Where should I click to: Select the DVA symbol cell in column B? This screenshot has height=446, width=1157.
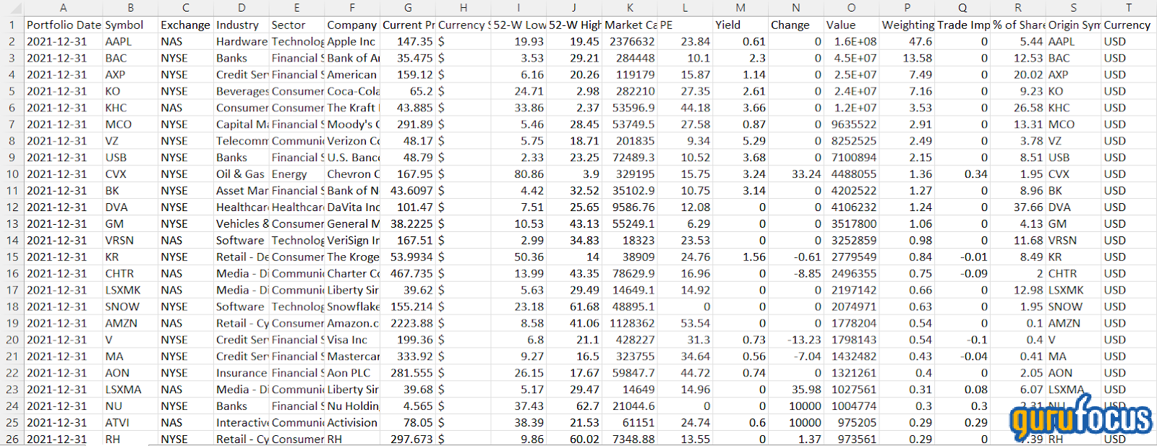click(130, 207)
